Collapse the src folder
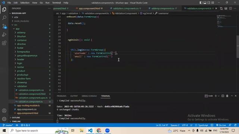This screenshot has height=134, width=239. tap(16, 25)
